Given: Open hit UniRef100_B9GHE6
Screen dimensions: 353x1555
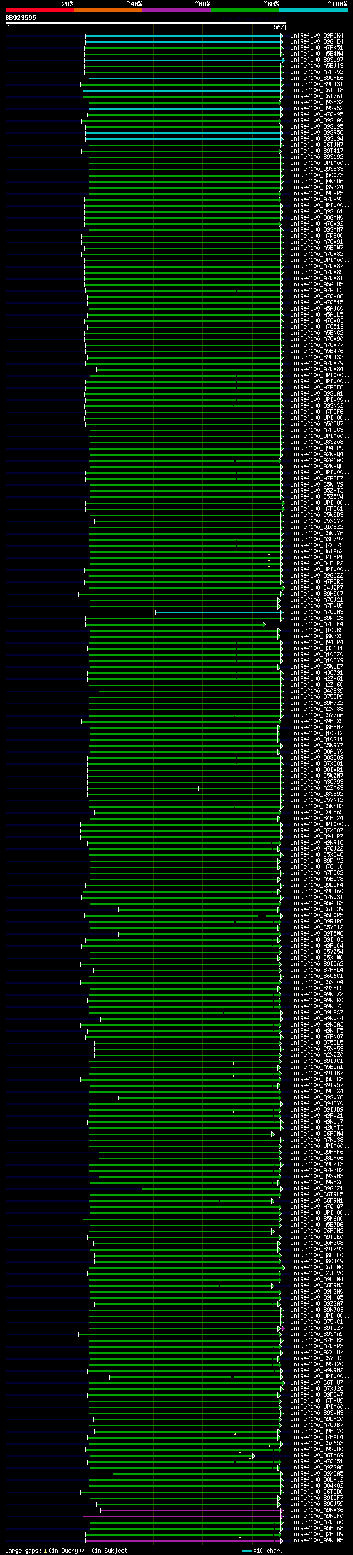Looking at the screenshot, I should tap(317, 78).
